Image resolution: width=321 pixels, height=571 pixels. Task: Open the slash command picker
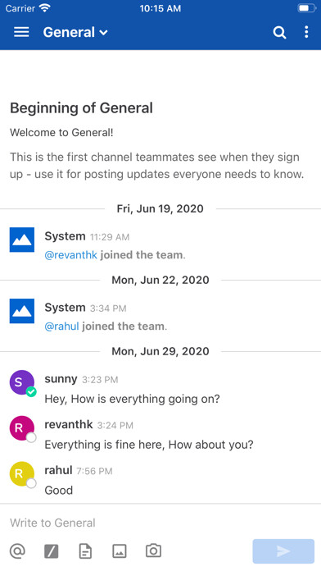(x=52, y=551)
